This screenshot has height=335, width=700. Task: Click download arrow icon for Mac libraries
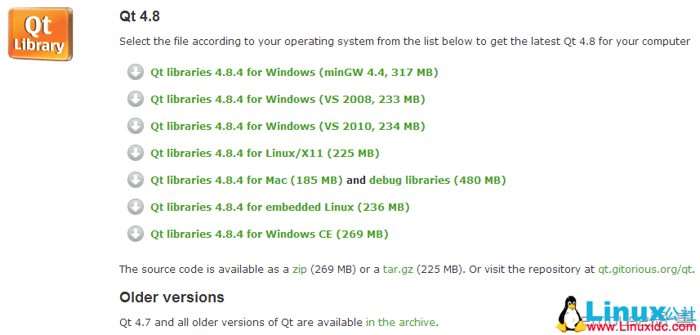click(136, 180)
